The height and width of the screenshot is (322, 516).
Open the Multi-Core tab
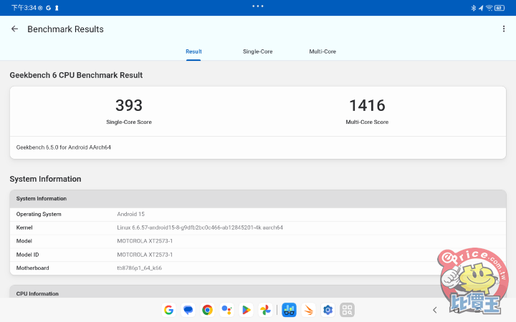tap(322, 52)
